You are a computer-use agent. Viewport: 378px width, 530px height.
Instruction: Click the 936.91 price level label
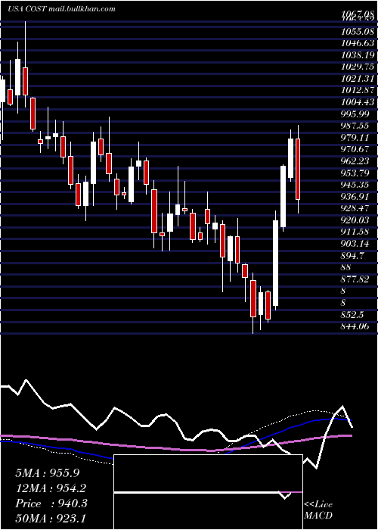click(355, 196)
